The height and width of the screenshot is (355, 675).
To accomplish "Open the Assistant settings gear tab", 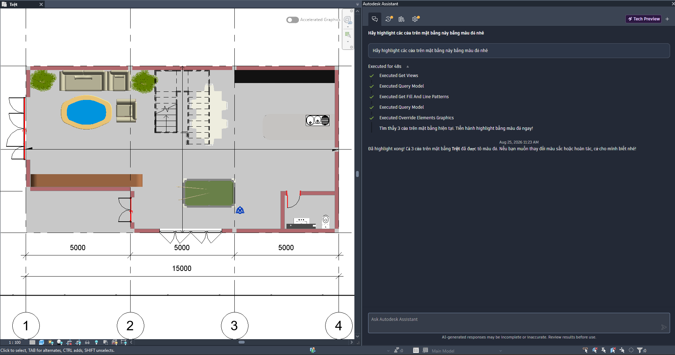I will (415, 19).
